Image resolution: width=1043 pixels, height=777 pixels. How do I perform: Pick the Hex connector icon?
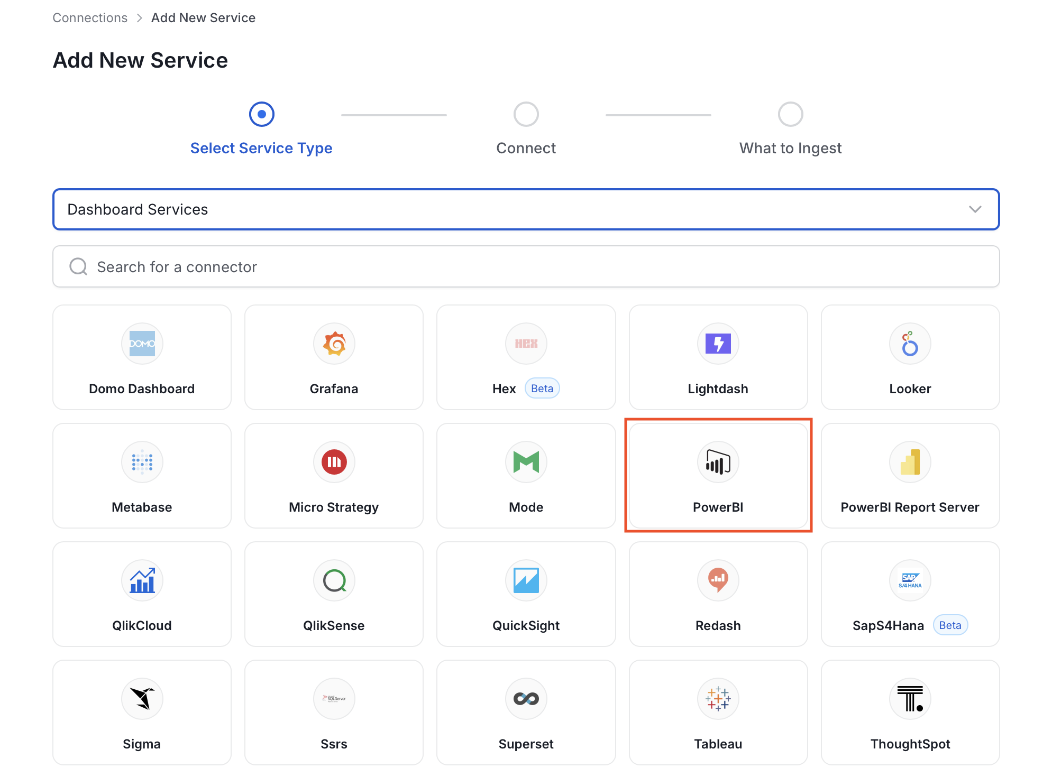526,344
